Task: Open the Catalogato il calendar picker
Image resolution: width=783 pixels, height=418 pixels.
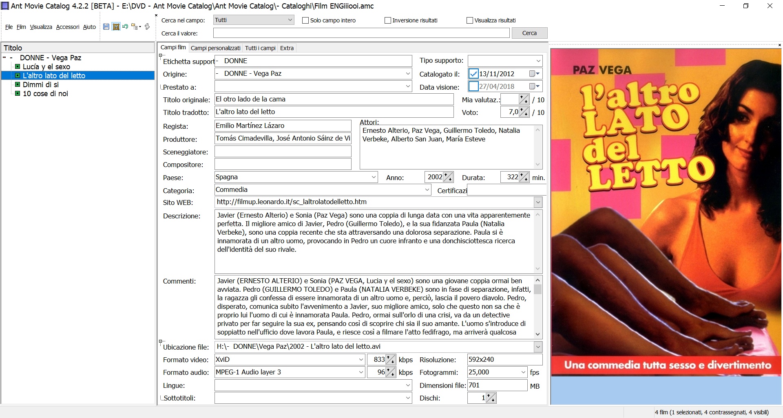Action: pyautogui.click(x=535, y=74)
